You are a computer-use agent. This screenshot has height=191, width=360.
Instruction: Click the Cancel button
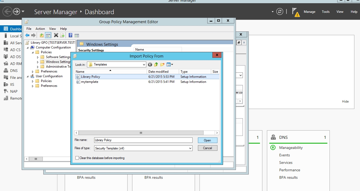point(207,148)
